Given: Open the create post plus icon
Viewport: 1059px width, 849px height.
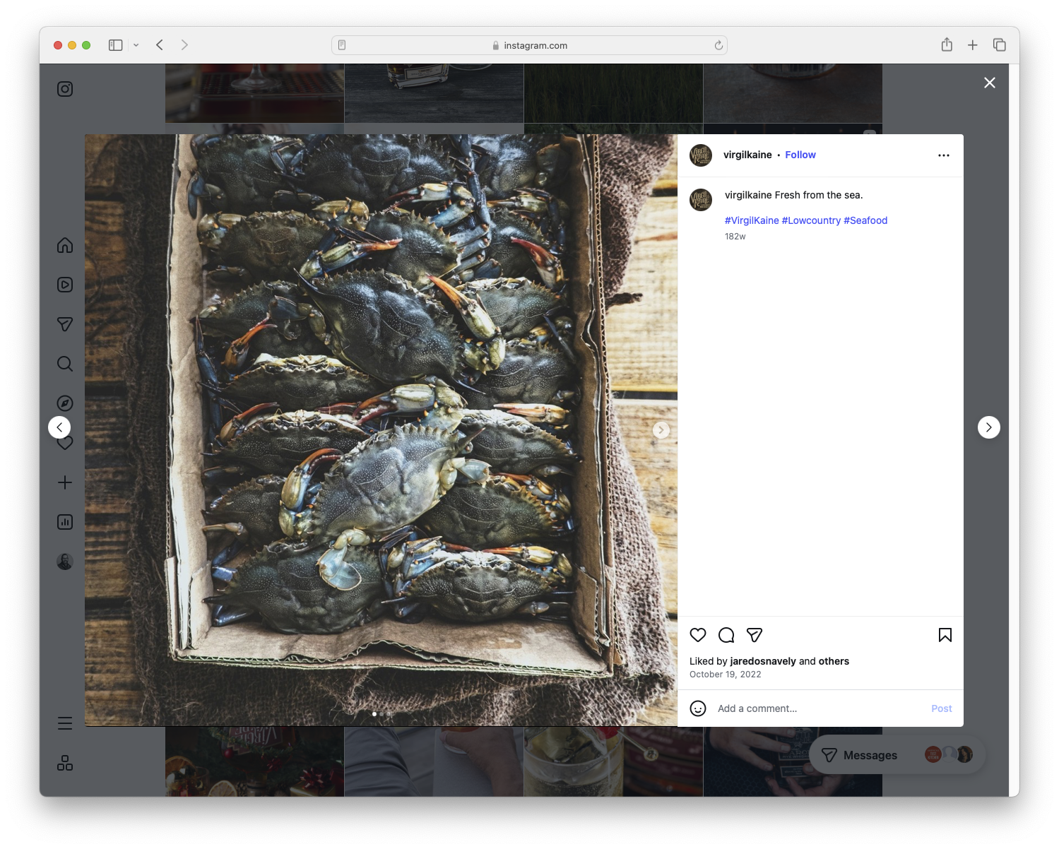Looking at the screenshot, I should (x=64, y=482).
